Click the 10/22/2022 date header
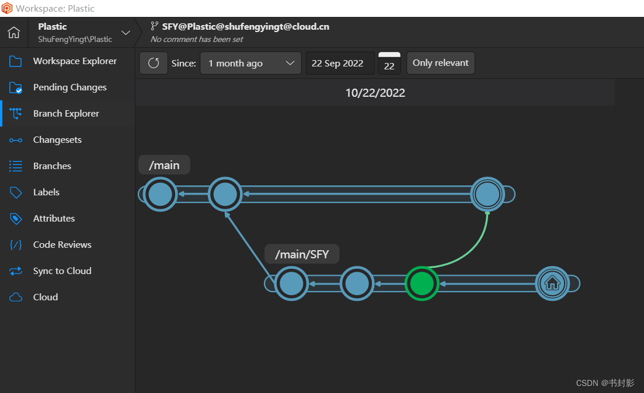This screenshot has width=644, height=393. point(375,93)
